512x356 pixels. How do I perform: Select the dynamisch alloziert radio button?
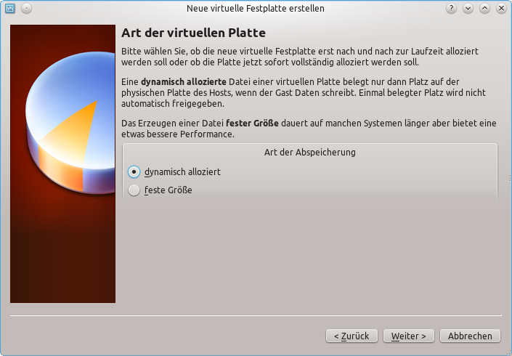[x=134, y=172]
